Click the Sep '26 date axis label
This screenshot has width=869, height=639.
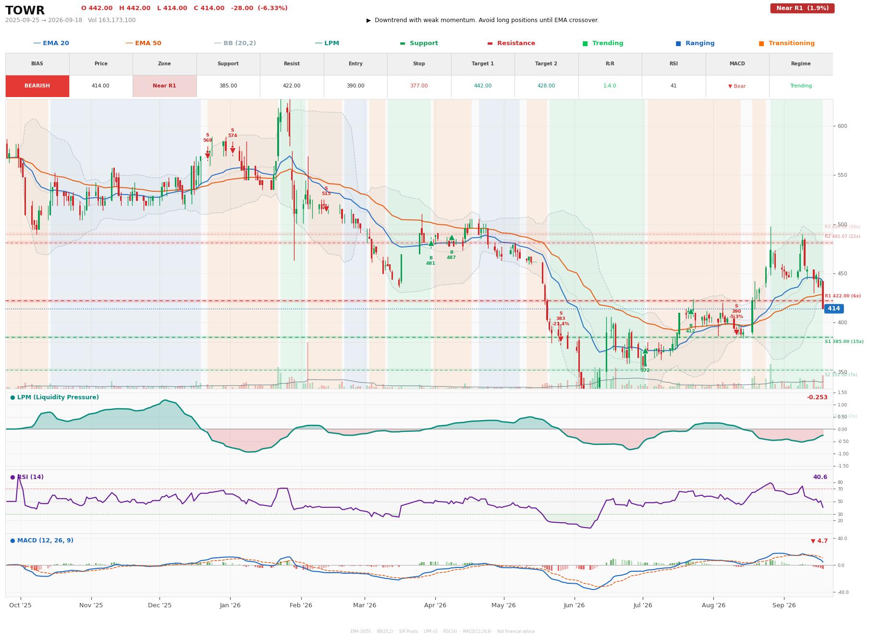tap(784, 605)
